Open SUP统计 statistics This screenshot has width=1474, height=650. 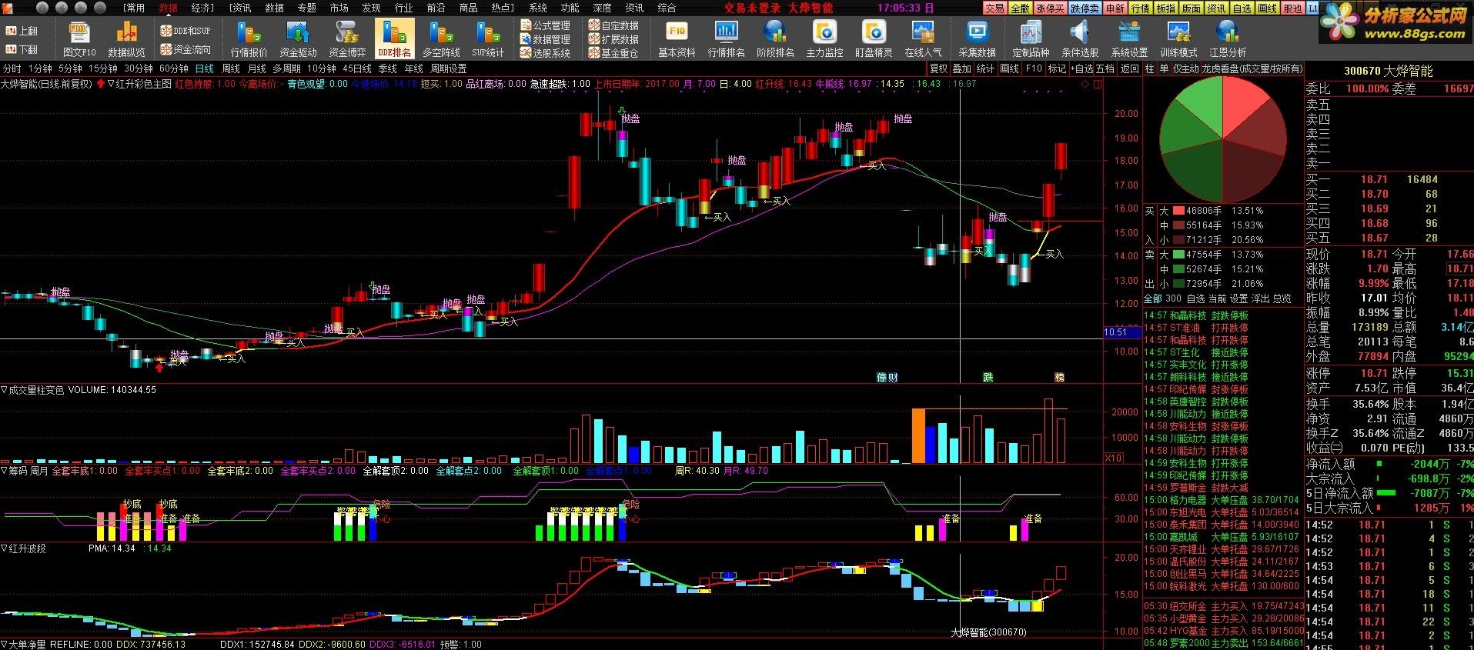coord(488,39)
